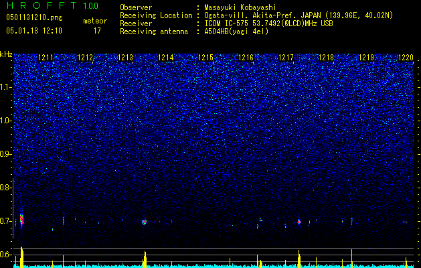This screenshot has height=268, width=421.
Task: Select the 1.1 frequency axis label
Action: [x=5, y=87]
